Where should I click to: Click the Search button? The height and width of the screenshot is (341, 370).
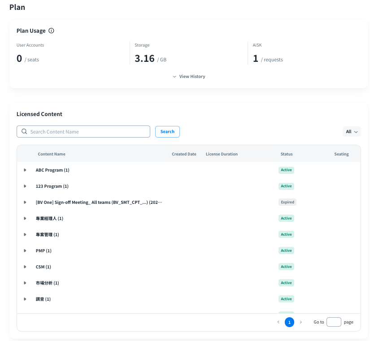(167, 132)
